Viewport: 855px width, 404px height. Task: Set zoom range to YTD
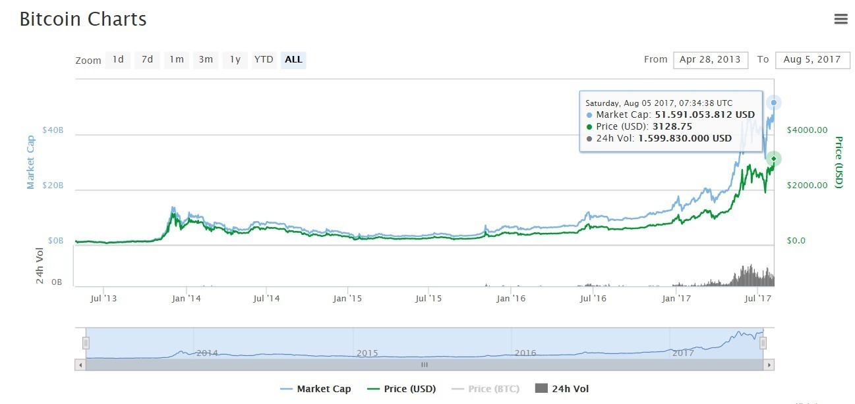(264, 60)
